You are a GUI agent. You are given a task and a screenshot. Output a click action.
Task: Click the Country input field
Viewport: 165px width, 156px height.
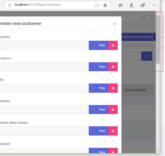[x=44, y=45]
